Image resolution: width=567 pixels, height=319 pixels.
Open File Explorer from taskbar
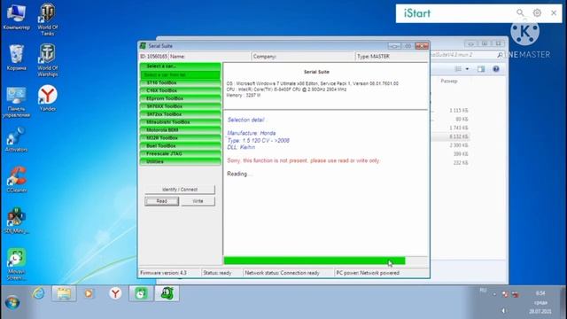pos(64,293)
